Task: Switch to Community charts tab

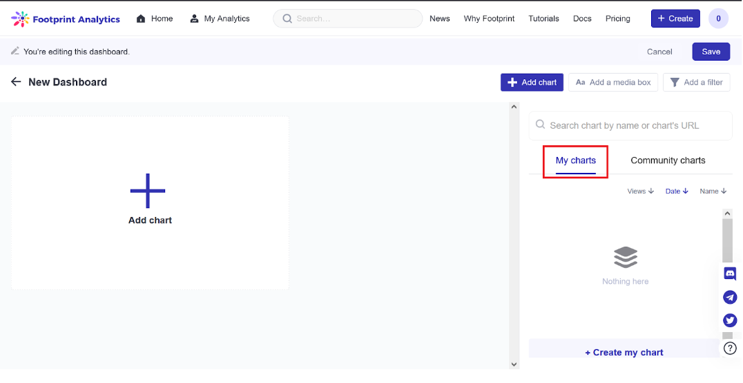Action: pos(668,161)
